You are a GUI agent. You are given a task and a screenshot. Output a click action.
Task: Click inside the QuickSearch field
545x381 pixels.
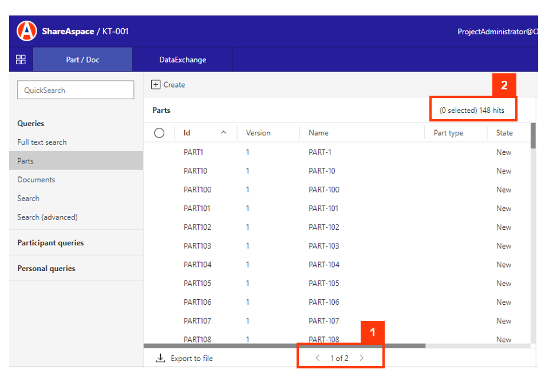pyautogui.click(x=76, y=89)
